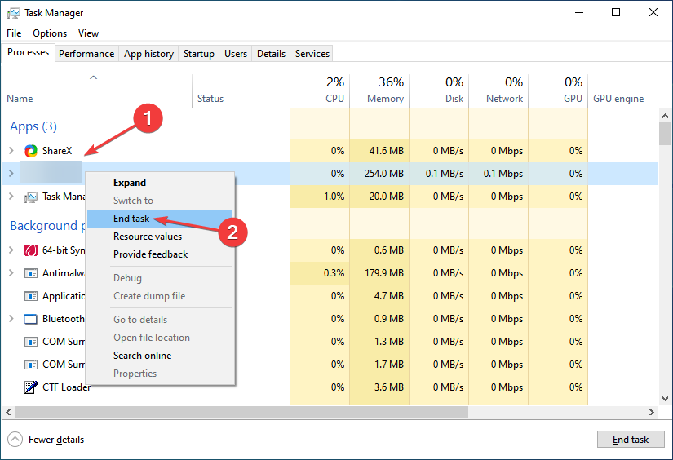
Task: Click the 20.0 MB Task Manager memory cell
Action: (x=379, y=197)
